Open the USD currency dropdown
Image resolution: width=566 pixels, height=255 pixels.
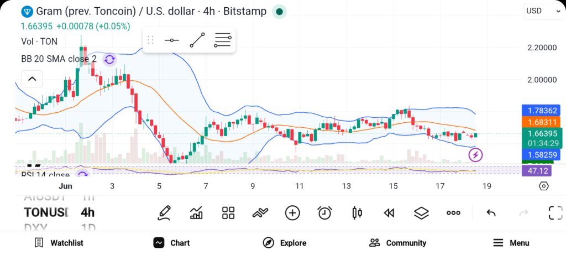pos(543,11)
